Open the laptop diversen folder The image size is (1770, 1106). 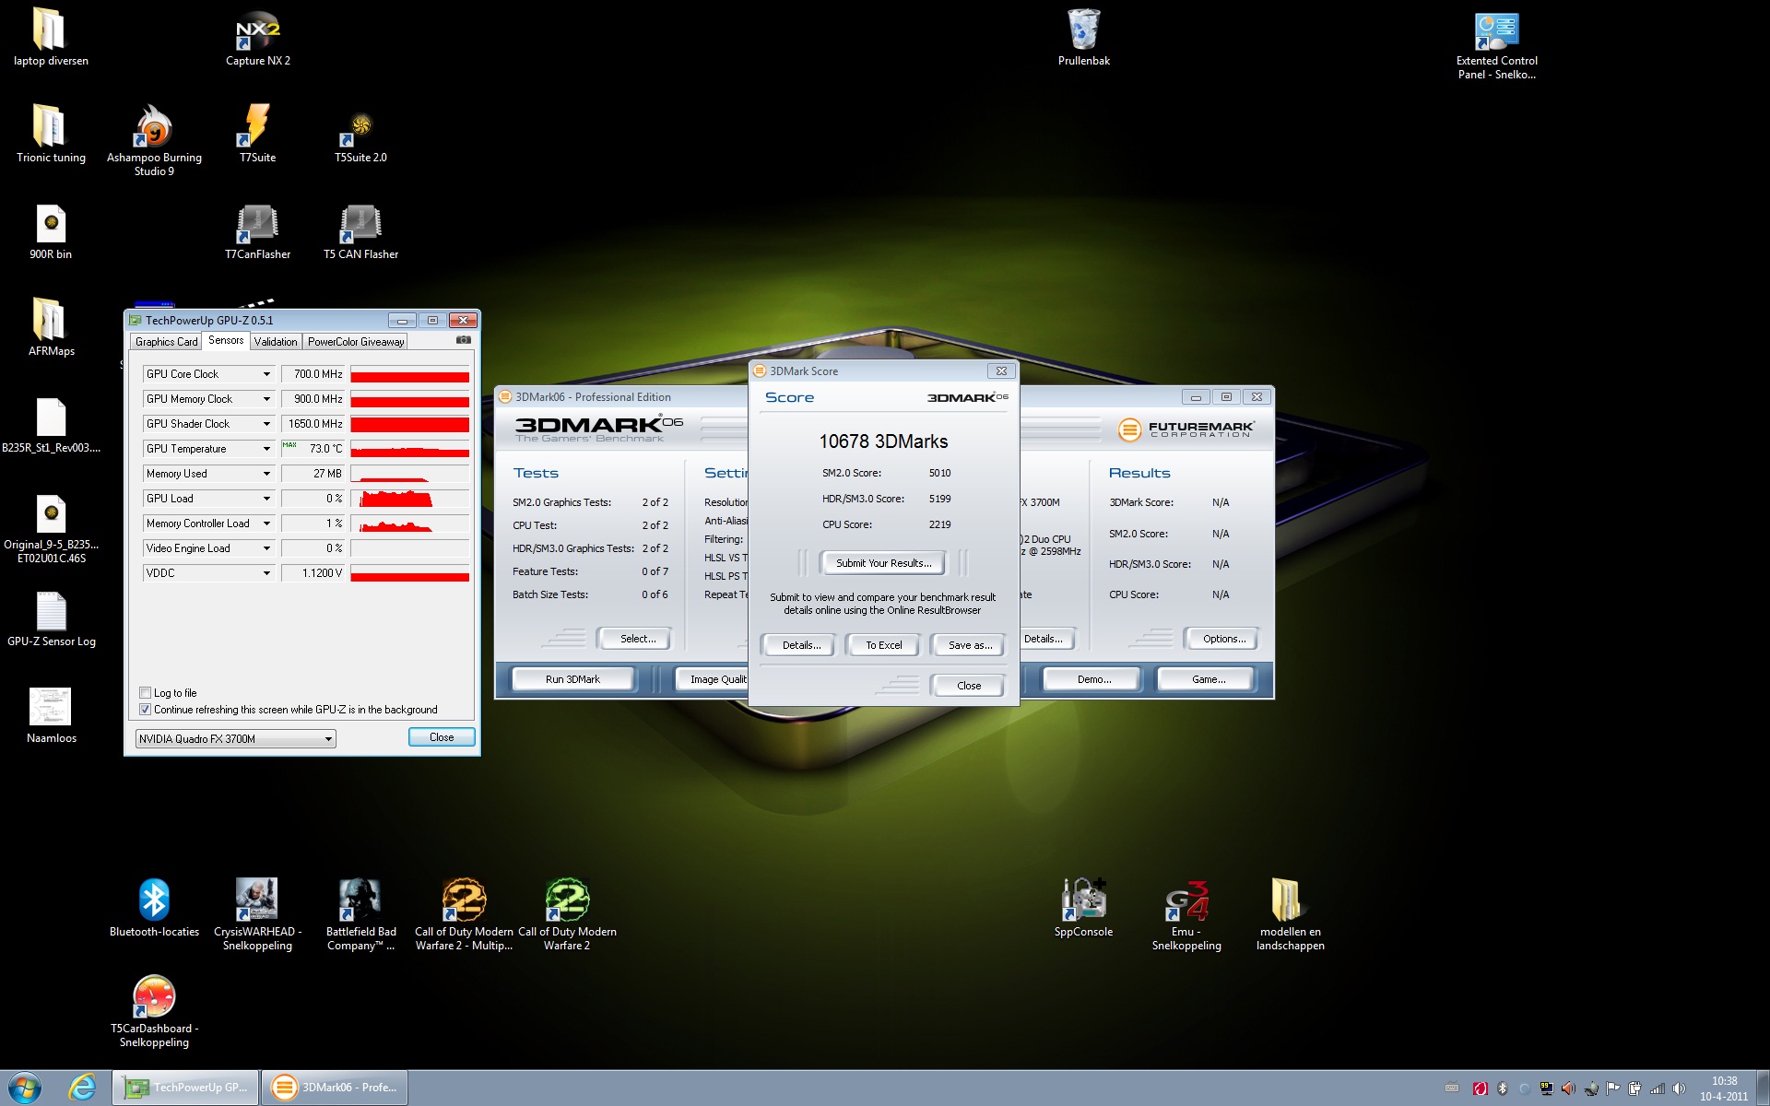51,37
